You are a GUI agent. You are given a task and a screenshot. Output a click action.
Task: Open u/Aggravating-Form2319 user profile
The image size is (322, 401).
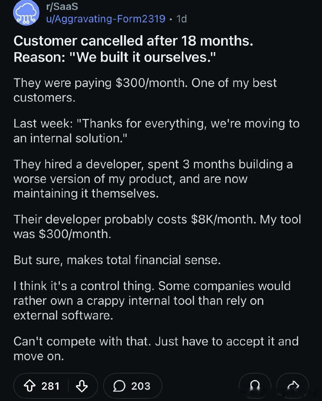(106, 19)
